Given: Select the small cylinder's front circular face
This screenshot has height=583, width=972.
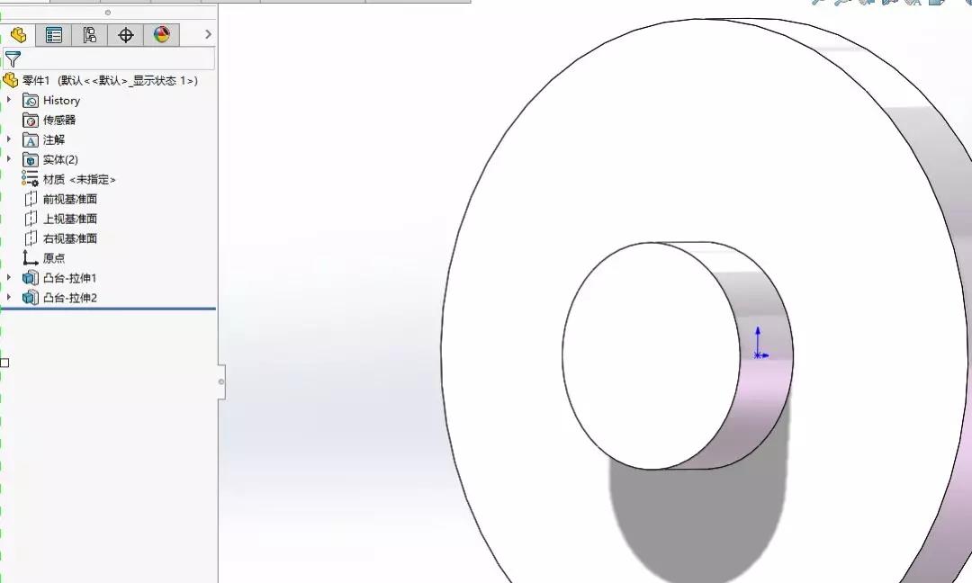Looking at the screenshot, I should click(x=651, y=355).
